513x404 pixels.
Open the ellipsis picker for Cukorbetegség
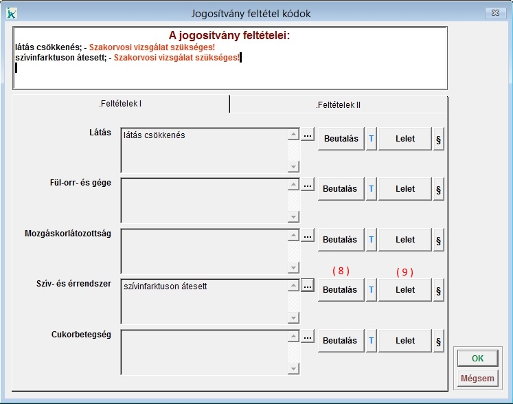[x=308, y=337]
